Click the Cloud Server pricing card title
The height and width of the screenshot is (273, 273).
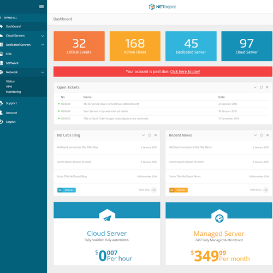click(107, 233)
